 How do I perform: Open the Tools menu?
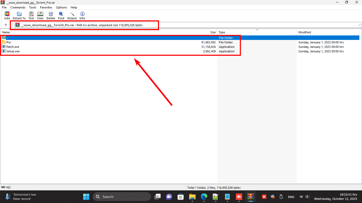pyautogui.click(x=33, y=7)
